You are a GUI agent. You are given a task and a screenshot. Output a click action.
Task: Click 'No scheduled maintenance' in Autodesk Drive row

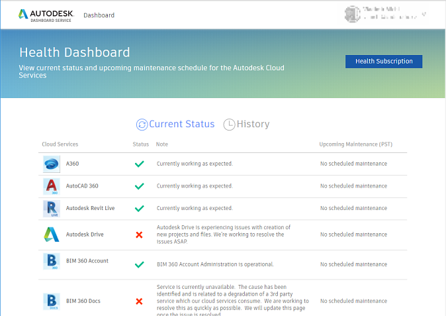pos(353,235)
